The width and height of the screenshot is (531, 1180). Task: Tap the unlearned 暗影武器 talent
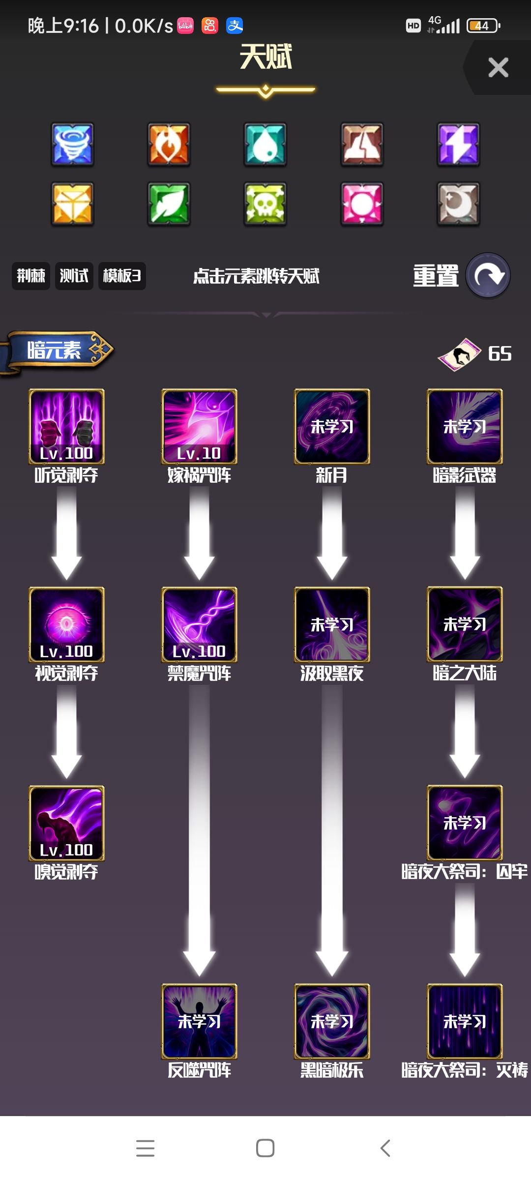465,426
